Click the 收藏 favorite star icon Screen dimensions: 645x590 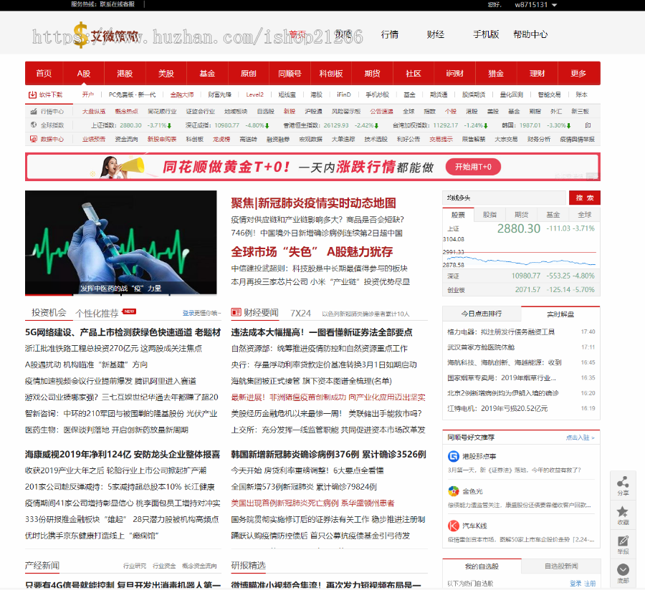pos(623,511)
